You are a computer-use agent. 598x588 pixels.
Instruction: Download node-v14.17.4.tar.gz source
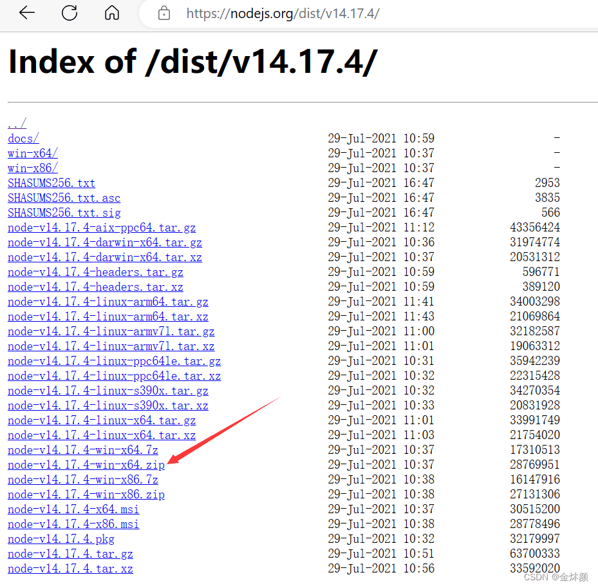click(x=70, y=554)
